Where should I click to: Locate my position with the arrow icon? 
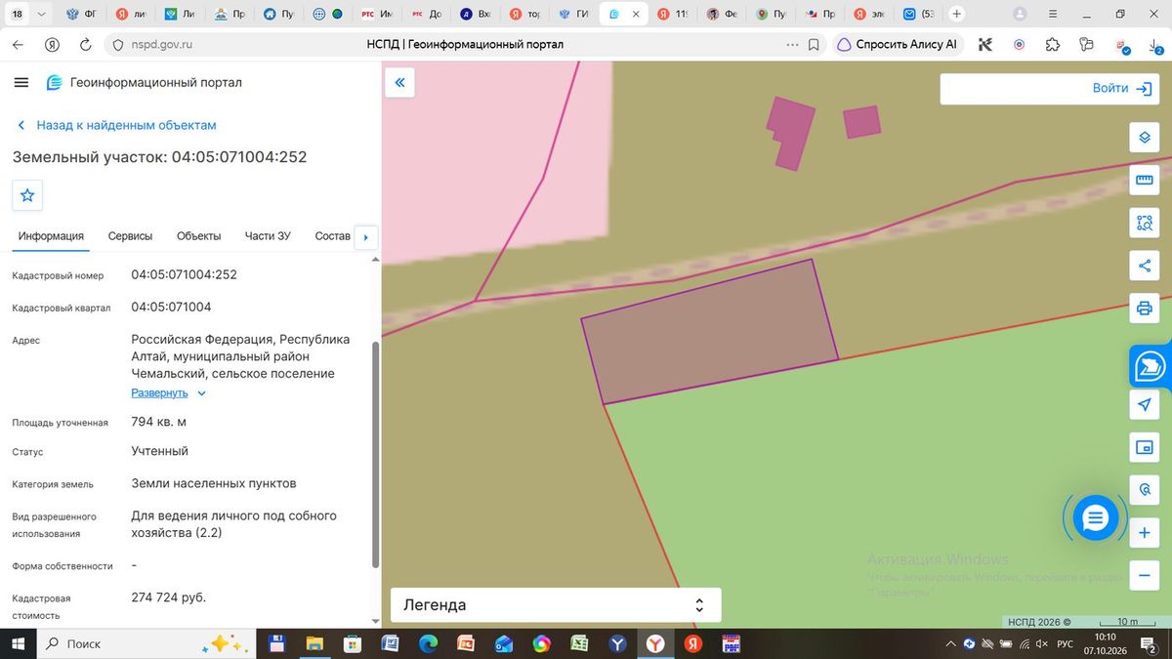pos(1144,404)
